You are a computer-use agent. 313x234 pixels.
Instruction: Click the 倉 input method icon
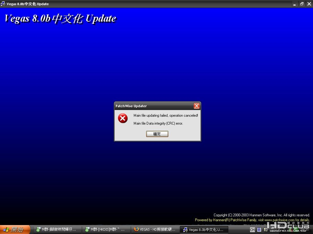(259, 230)
